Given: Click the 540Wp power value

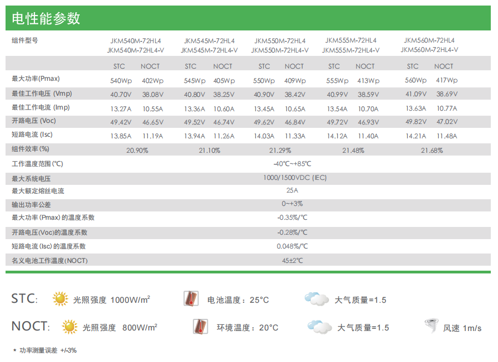Looking at the screenshot, I should point(121,81).
